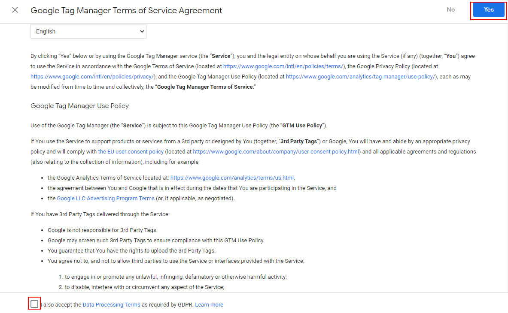Open the tag-manager/use-policy URL
Image resolution: width=508 pixels, height=313 pixels.
[x=361, y=77]
